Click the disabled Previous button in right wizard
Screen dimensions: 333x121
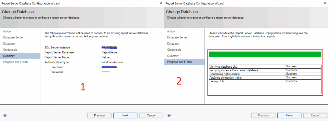coord(263,115)
